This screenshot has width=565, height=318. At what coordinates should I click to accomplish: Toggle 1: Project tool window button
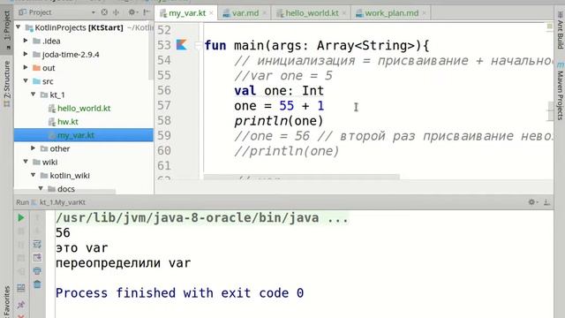[x=7, y=29]
